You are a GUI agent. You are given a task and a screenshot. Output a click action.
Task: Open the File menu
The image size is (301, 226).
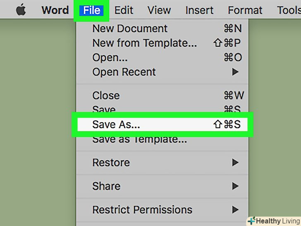point(91,10)
